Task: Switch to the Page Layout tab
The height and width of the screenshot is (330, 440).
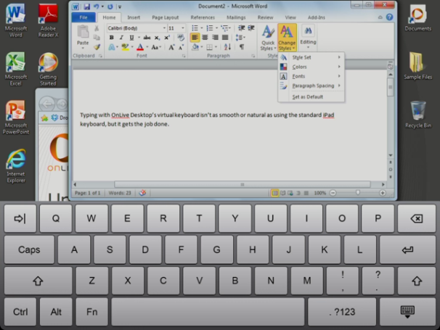Action: pos(165,17)
